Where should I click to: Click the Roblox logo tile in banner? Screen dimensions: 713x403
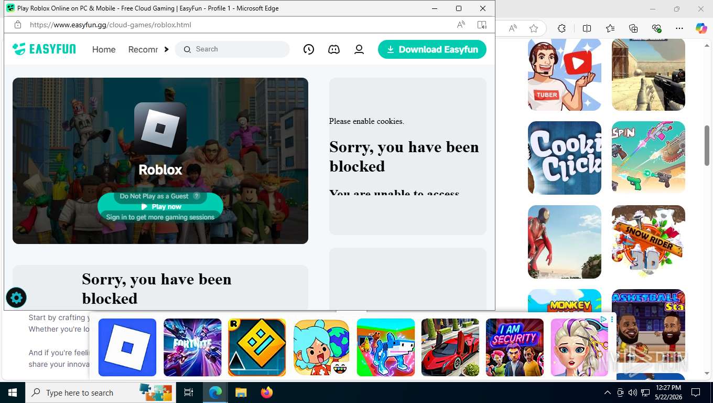coord(160,129)
